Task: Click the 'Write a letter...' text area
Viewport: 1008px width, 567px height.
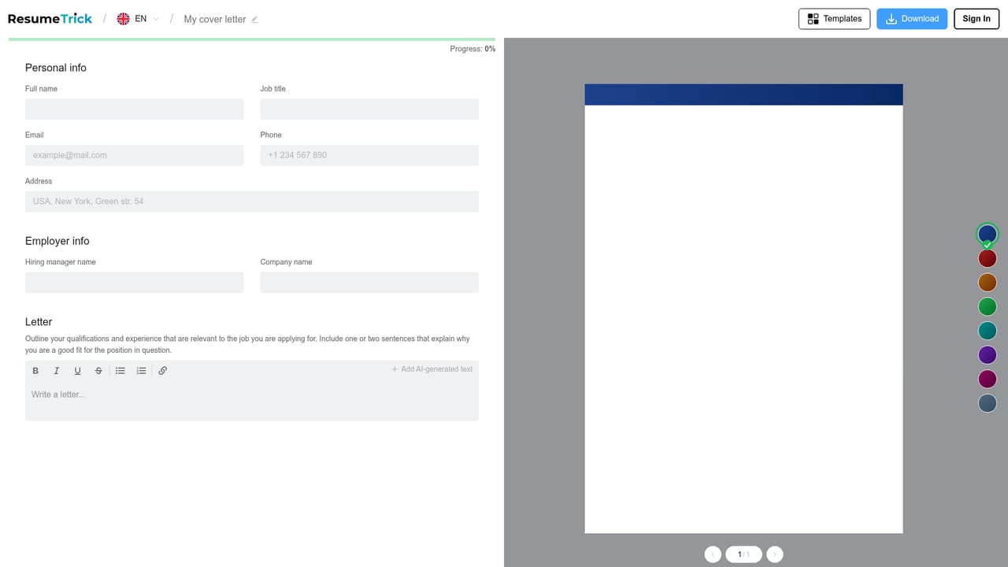Action: 252,401
